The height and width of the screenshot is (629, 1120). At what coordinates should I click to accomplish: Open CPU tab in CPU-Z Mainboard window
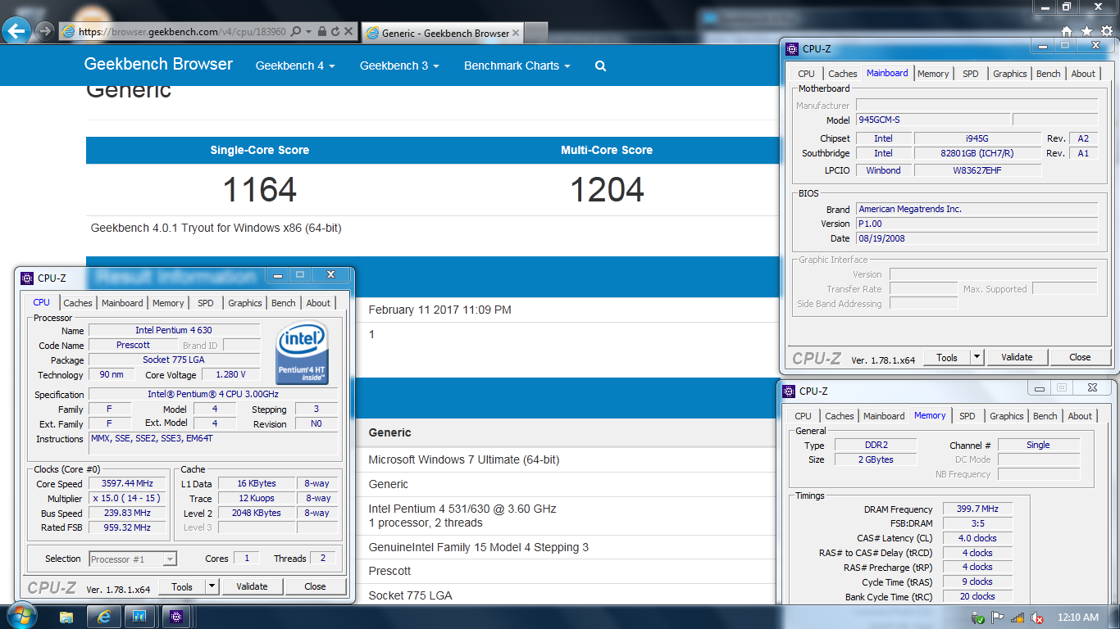(x=806, y=74)
